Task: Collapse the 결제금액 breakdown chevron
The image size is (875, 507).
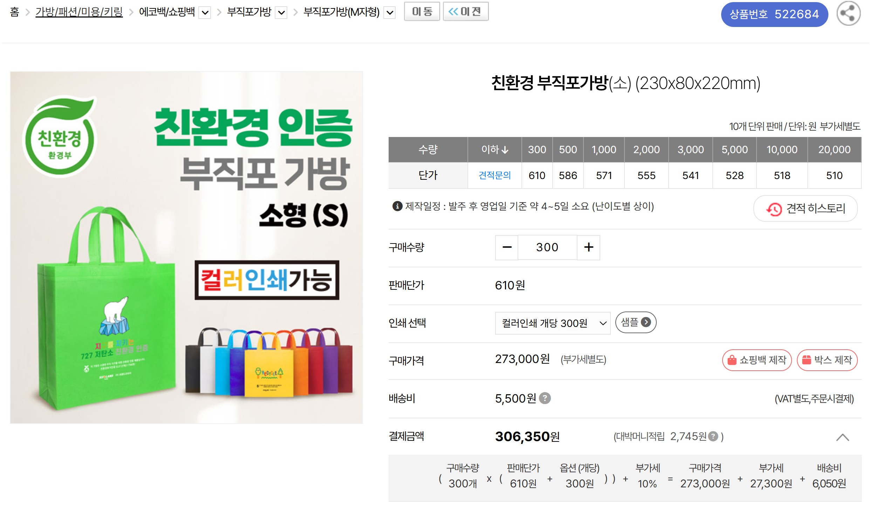Action: tap(842, 437)
